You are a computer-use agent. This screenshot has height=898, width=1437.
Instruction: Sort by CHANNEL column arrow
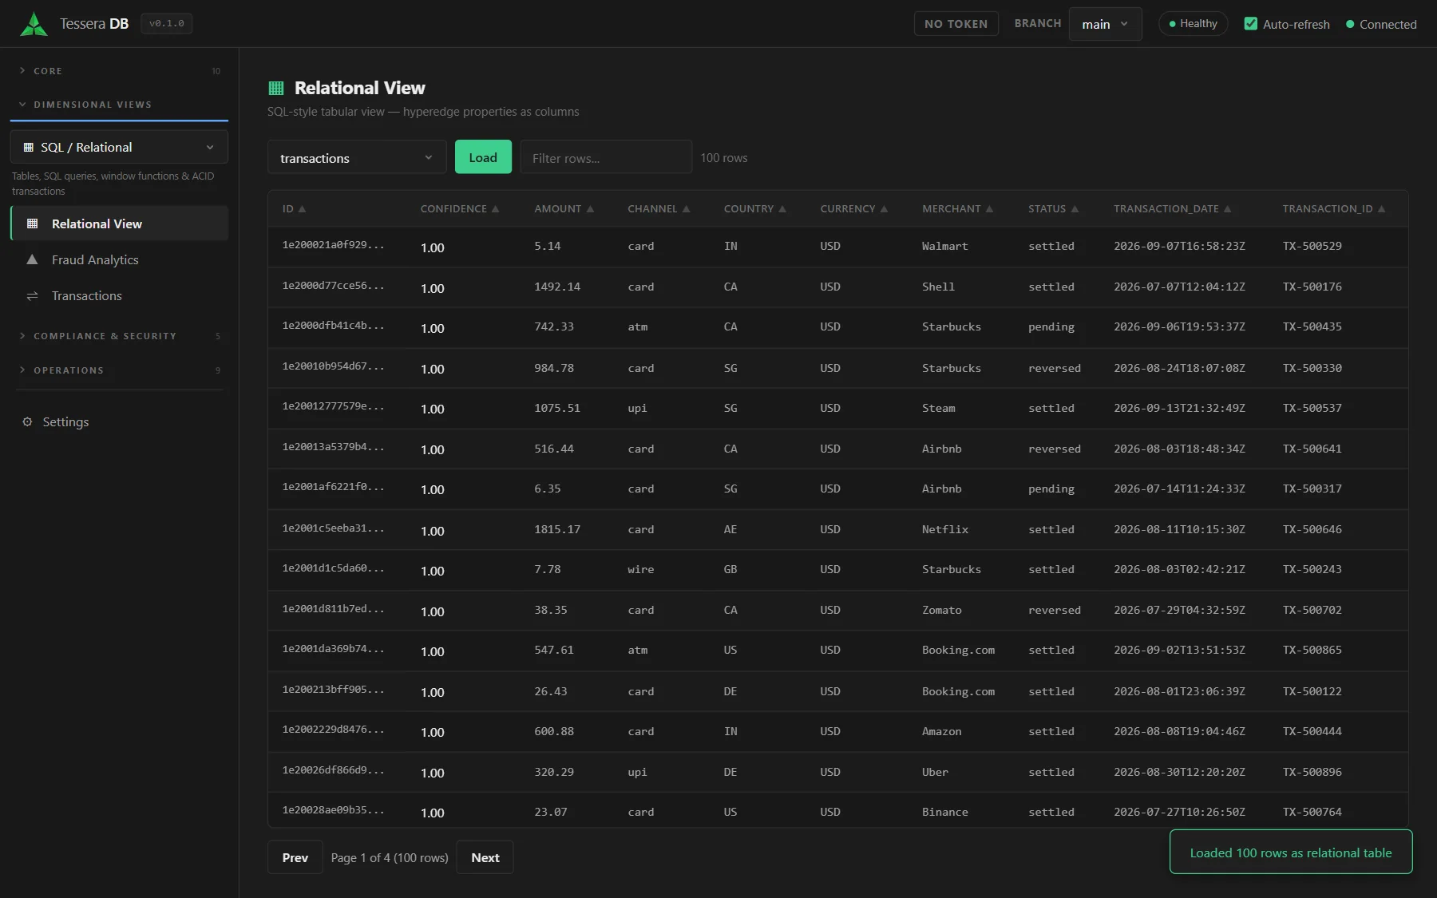pos(686,209)
